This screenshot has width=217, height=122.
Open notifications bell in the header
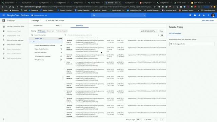coord(204,15)
